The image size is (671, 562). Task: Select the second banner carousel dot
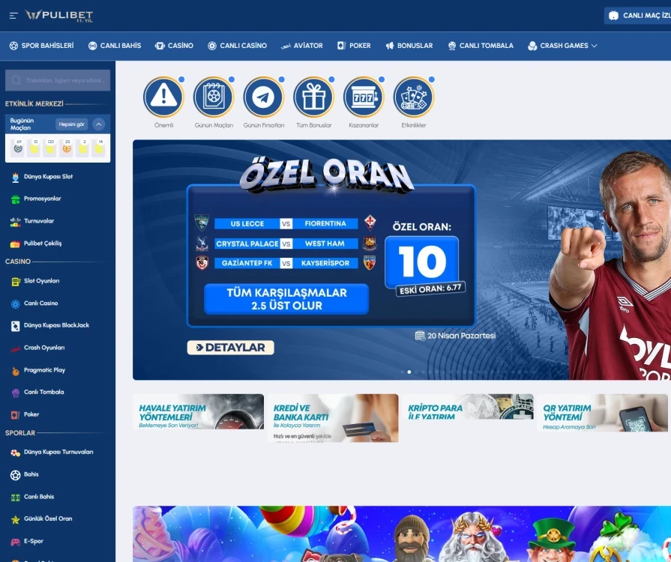coord(409,372)
